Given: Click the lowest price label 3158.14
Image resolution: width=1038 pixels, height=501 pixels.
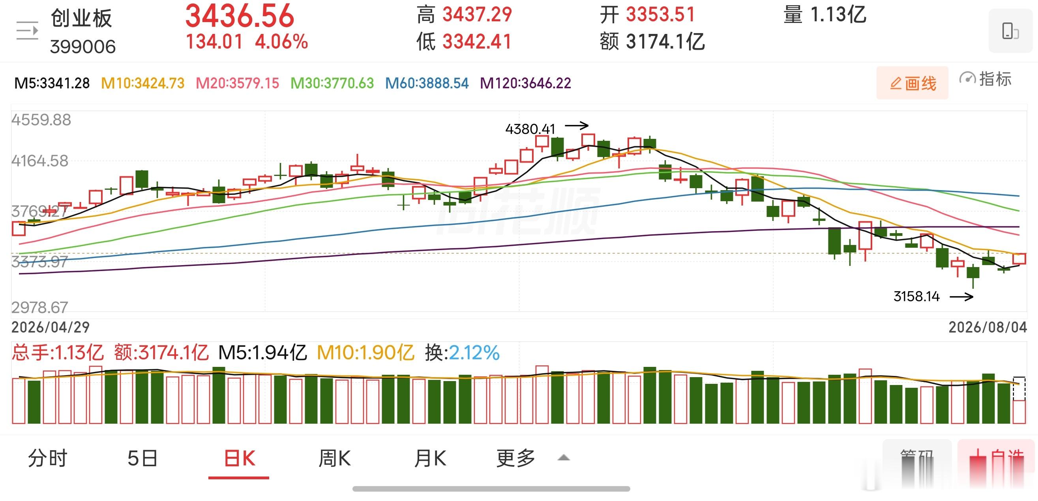Looking at the screenshot, I should click(x=916, y=297).
